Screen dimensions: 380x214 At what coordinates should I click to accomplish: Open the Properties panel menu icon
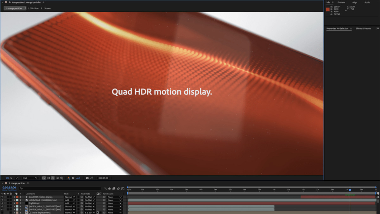351,28
